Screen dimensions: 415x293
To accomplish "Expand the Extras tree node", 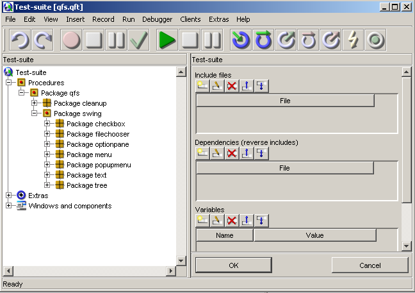I will [9, 196].
